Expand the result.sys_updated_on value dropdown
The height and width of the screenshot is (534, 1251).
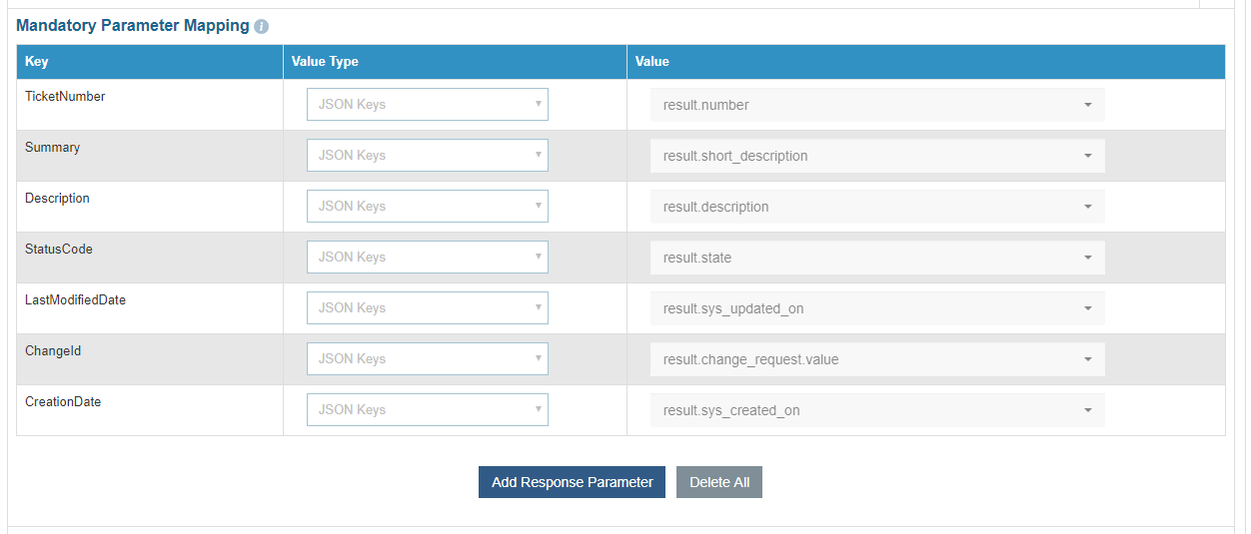coord(876,308)
